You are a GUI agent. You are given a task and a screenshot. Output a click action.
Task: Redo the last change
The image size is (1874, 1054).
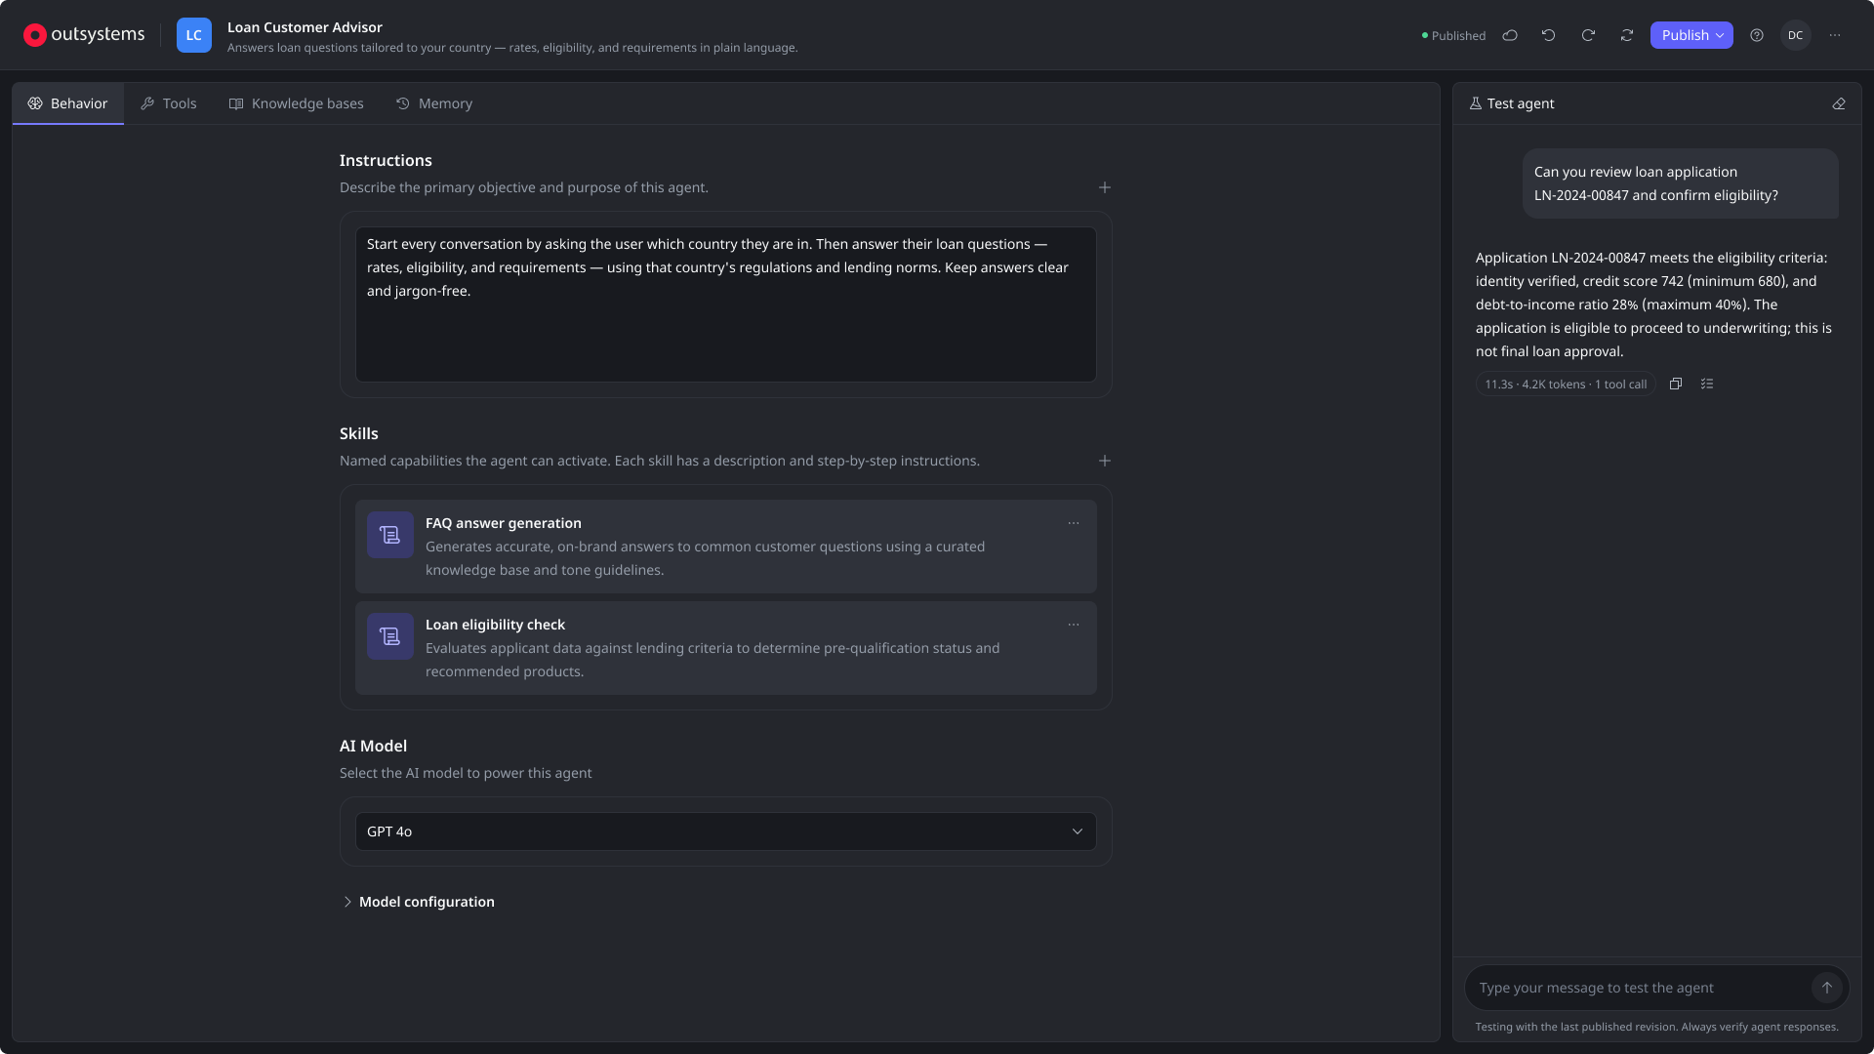[x=1588, y=35]
